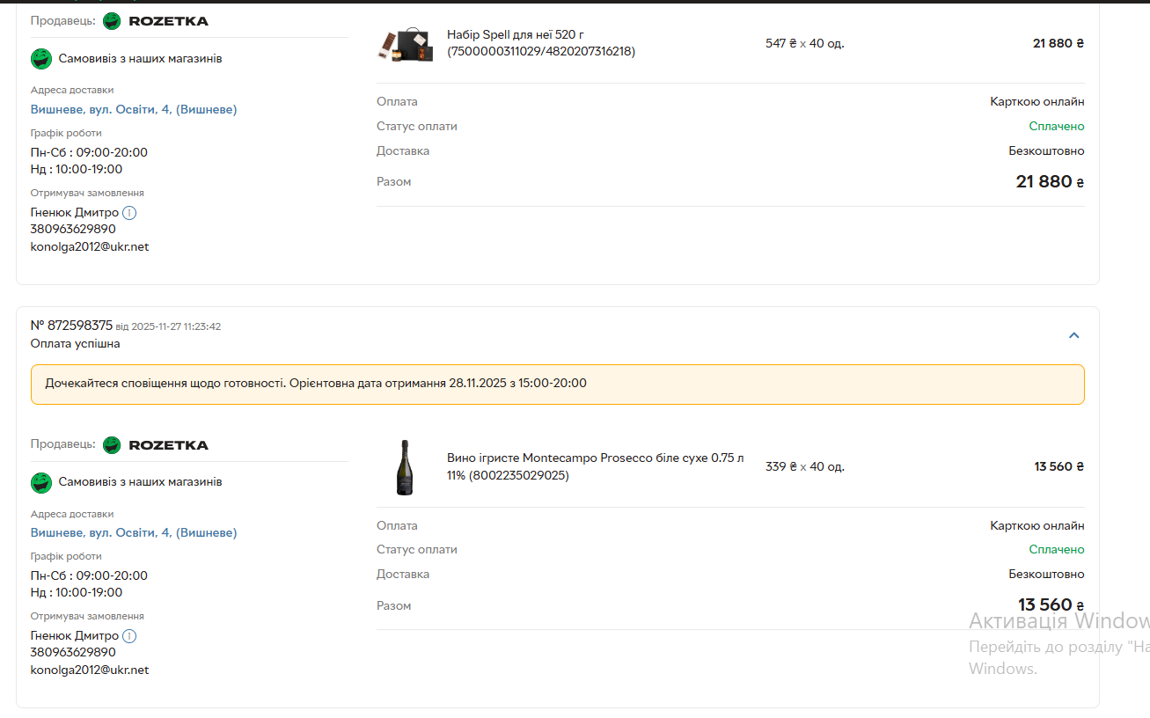Collapse order № 872598375 with the chevron

point(1073,335)
